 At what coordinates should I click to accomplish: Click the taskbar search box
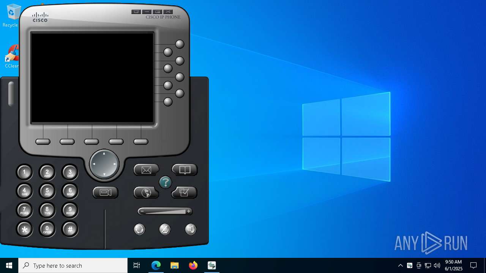[73, 265]
